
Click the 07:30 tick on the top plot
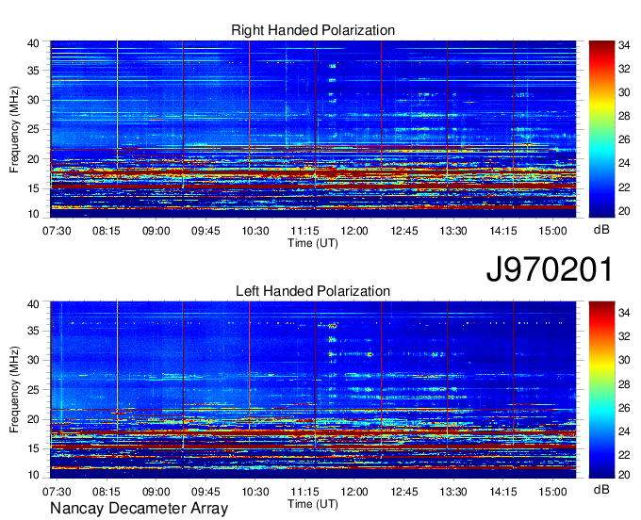click(57, 231)
